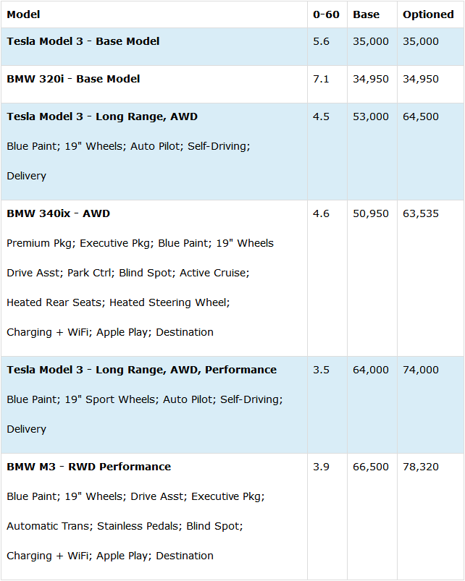Click the 3.9 acceleration value
Screen dimensions: 465x581
(321, 467)
